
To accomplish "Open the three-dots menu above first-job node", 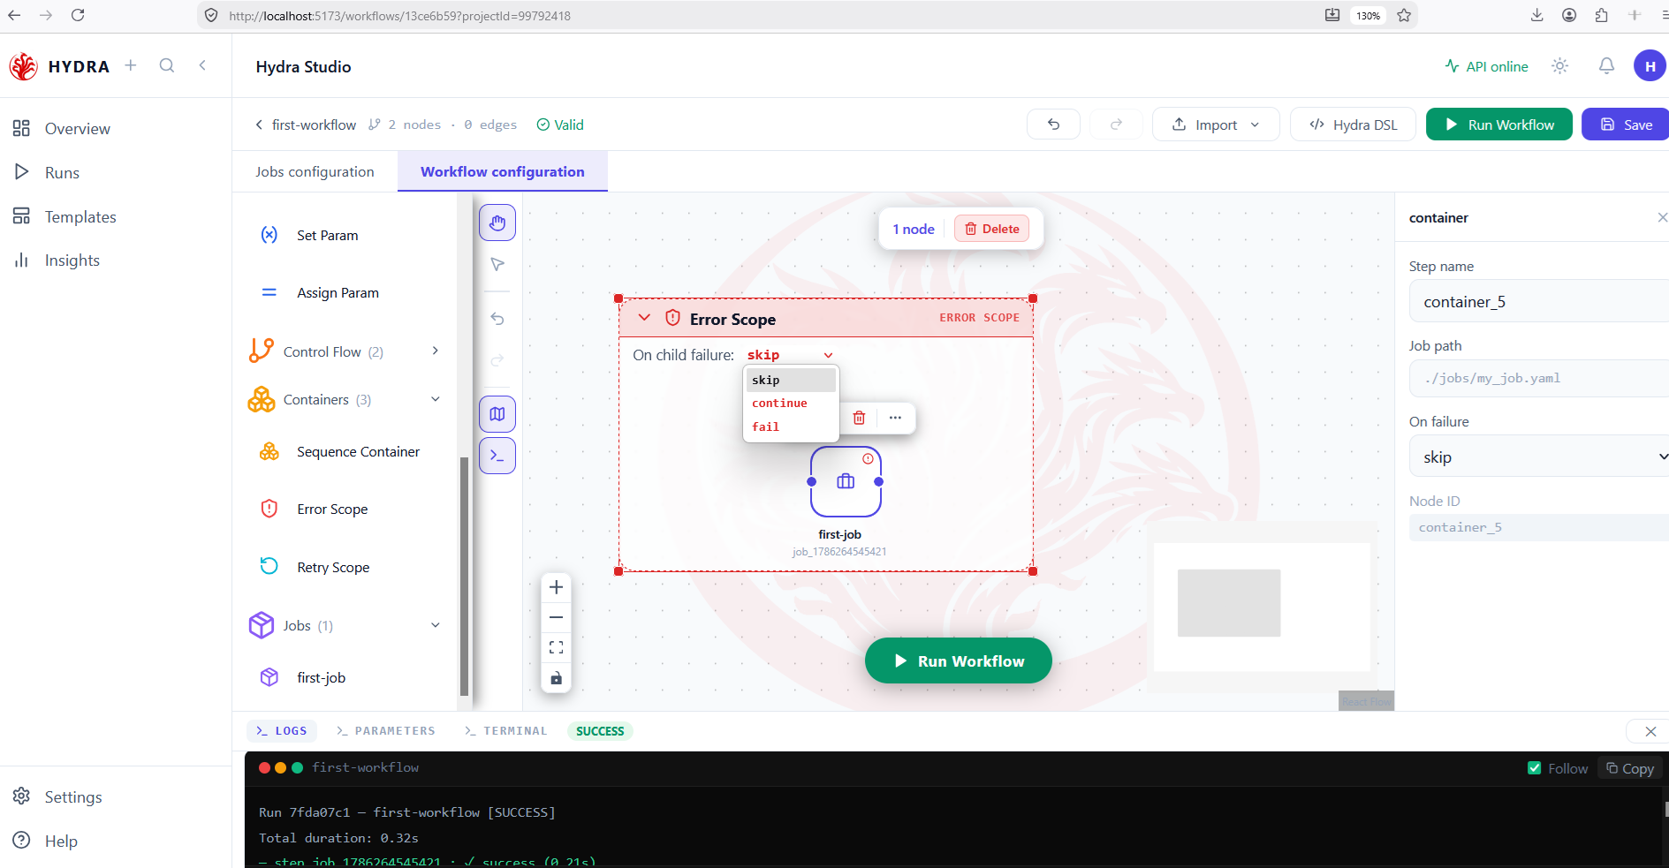I will pyautogui.click(x=895, y=418).
